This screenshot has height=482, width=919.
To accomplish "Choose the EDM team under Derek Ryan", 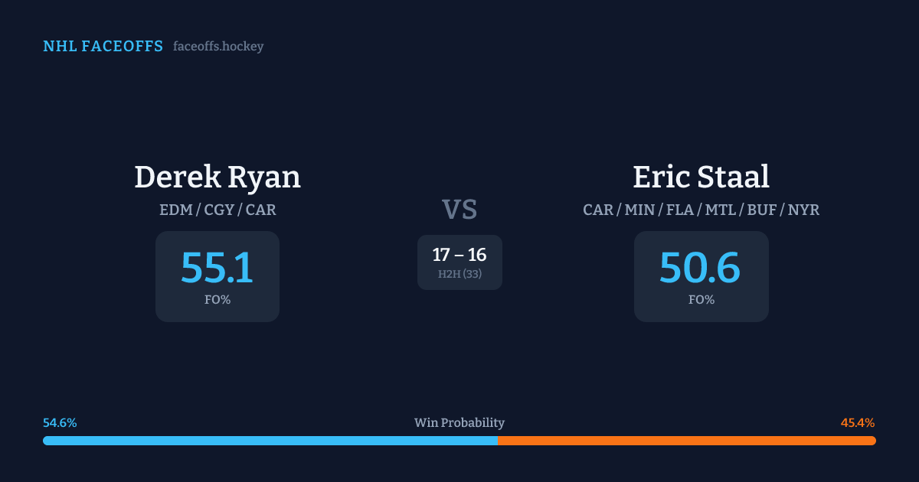I will coord(176,210).
